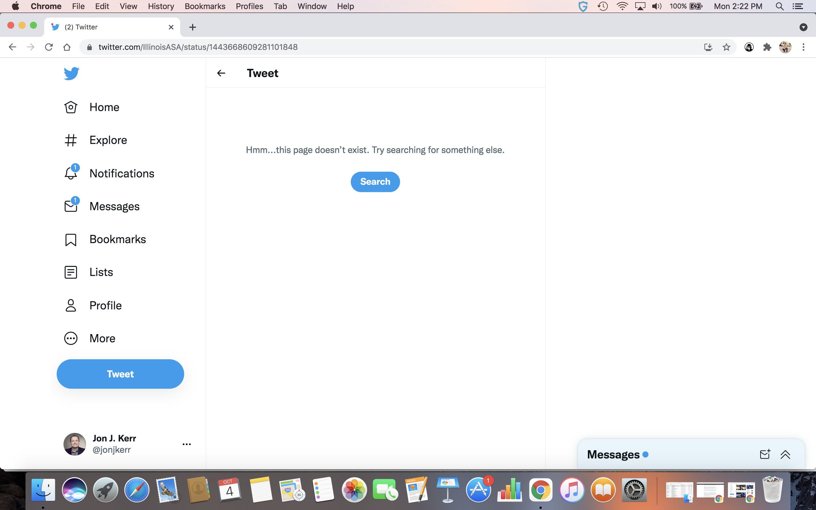Open a new tab with plus button
The height and width of the screenshot is (510, 816).
point(193,27)
